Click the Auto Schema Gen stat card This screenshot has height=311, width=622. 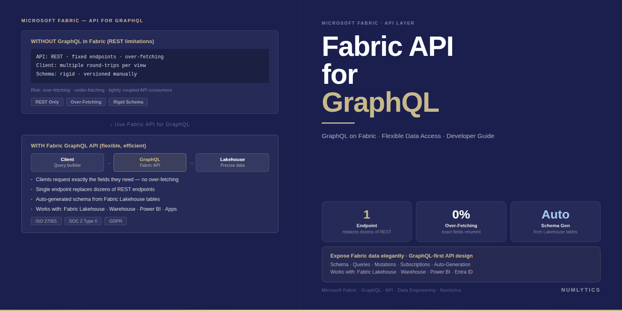555,221
